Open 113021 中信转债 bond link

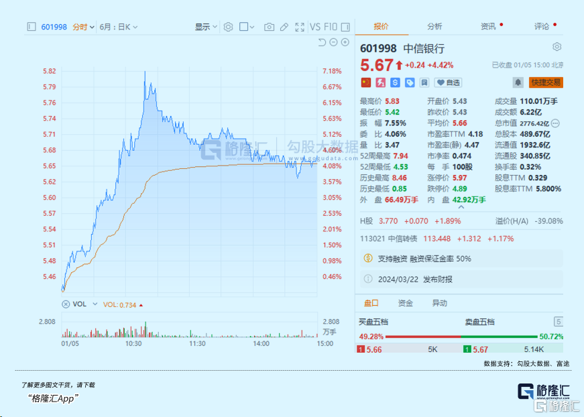388,238
